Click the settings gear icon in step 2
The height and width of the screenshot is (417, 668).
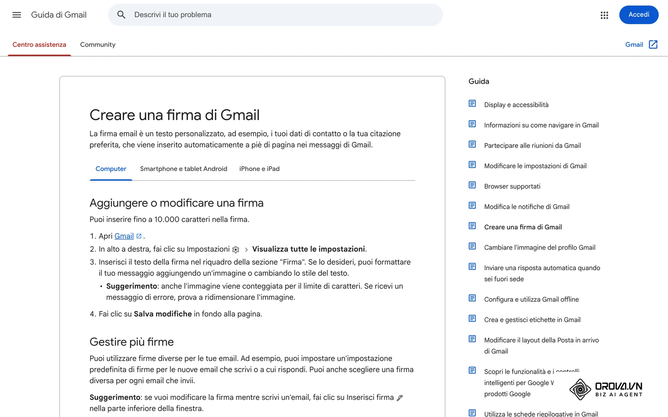tap(236, 250)
